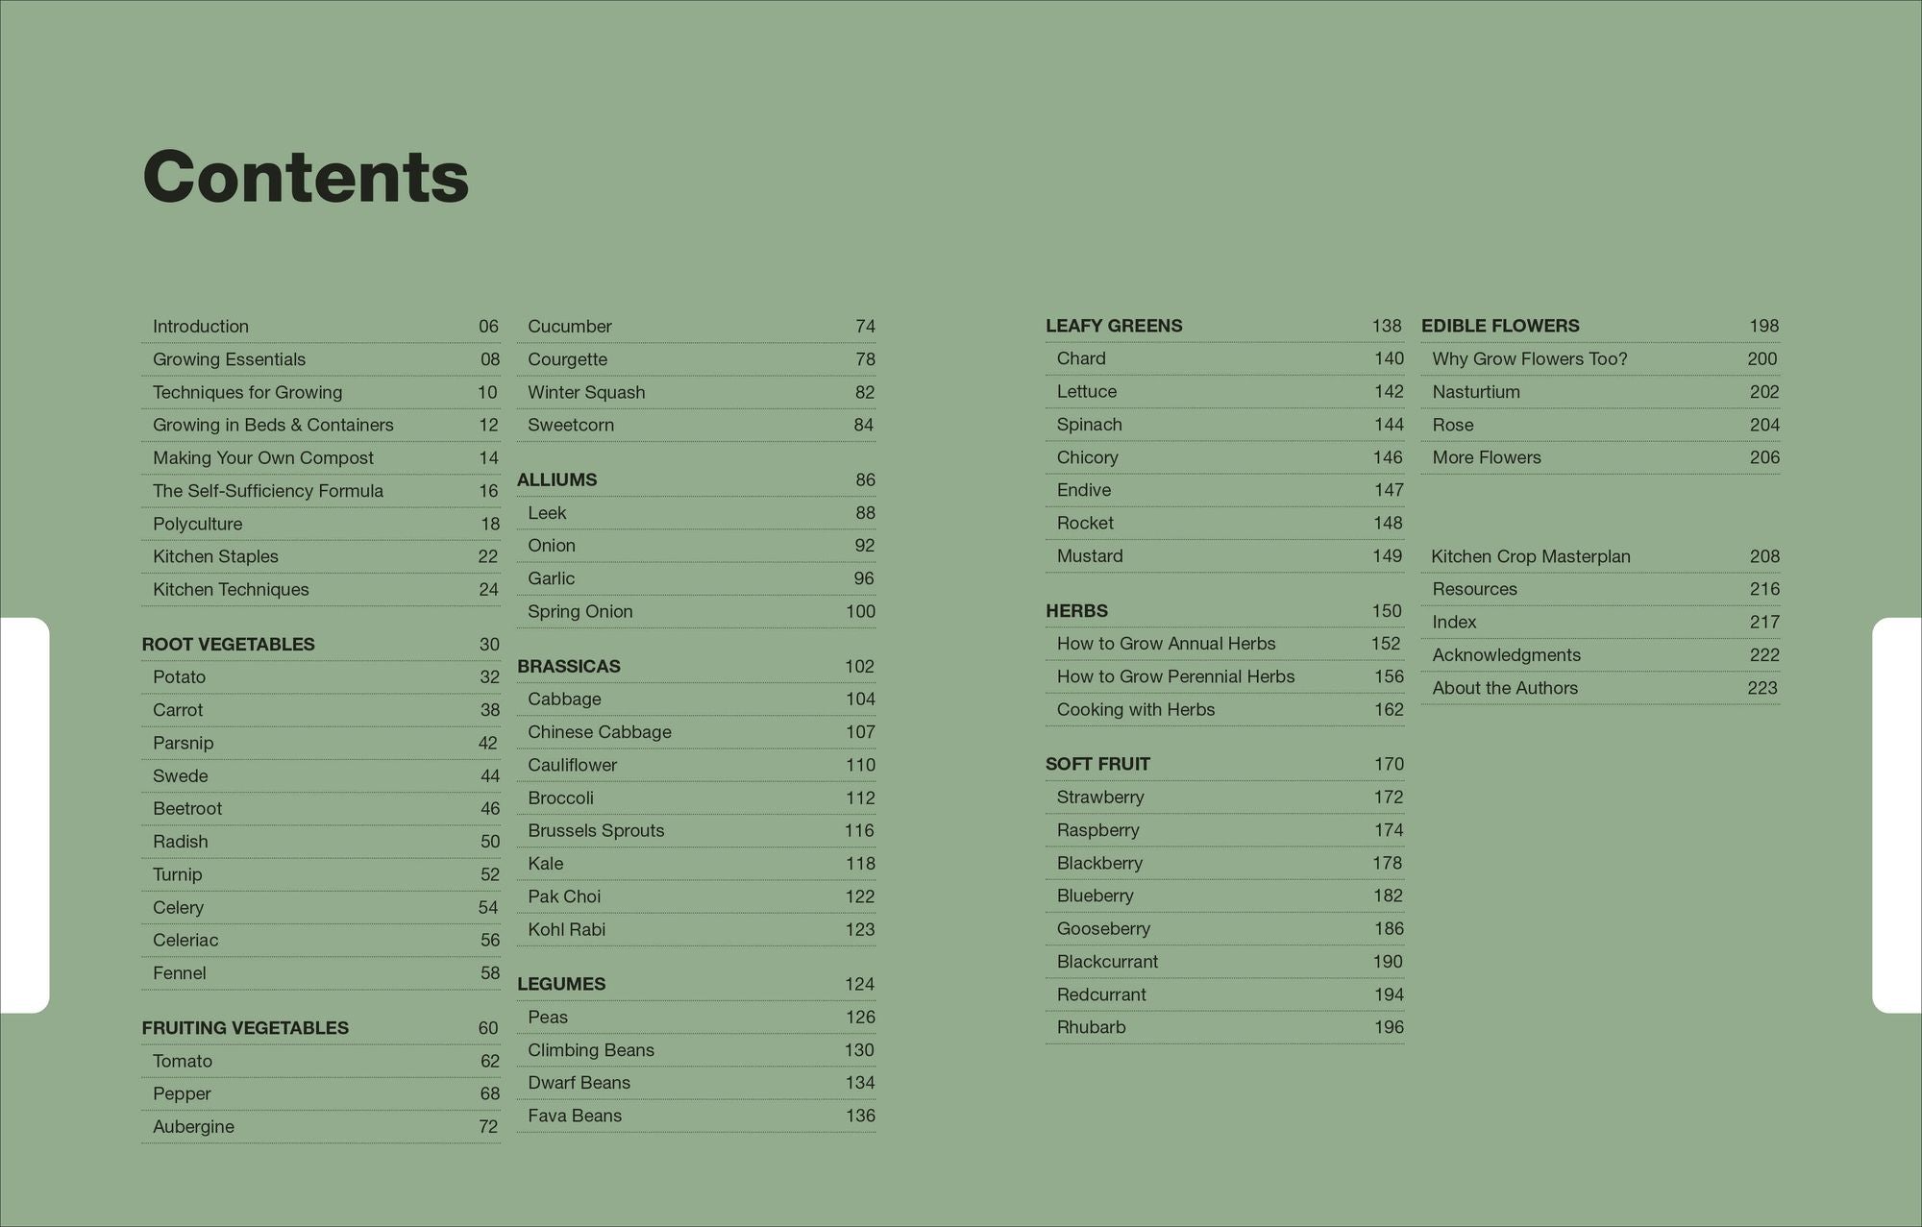Viewport: 1922px width, 1227px height.
Task: Open the Strawberry entry
Action: tap(1100, 798)
